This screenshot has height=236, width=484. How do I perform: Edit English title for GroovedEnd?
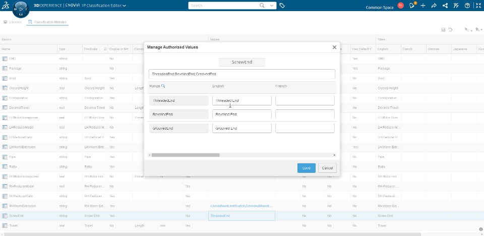(242, 128)
